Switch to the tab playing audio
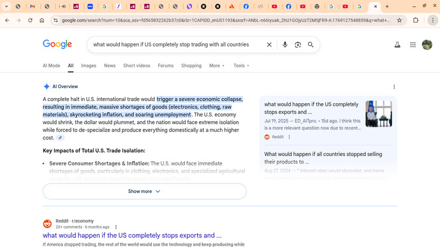Image resolution: width=440 pixels, height=247 pixels. [x=63, y=6]
